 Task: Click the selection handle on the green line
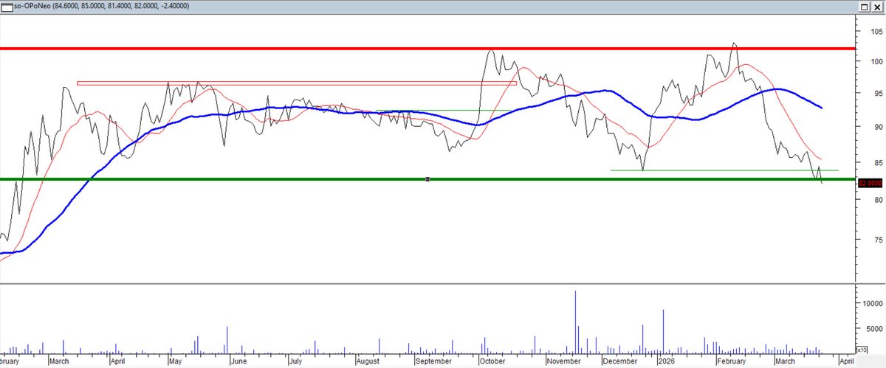click(427, 179)
